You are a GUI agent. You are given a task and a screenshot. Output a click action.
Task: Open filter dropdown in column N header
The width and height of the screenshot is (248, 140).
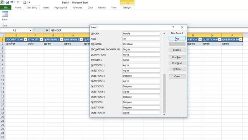click(x=200, y=39)
